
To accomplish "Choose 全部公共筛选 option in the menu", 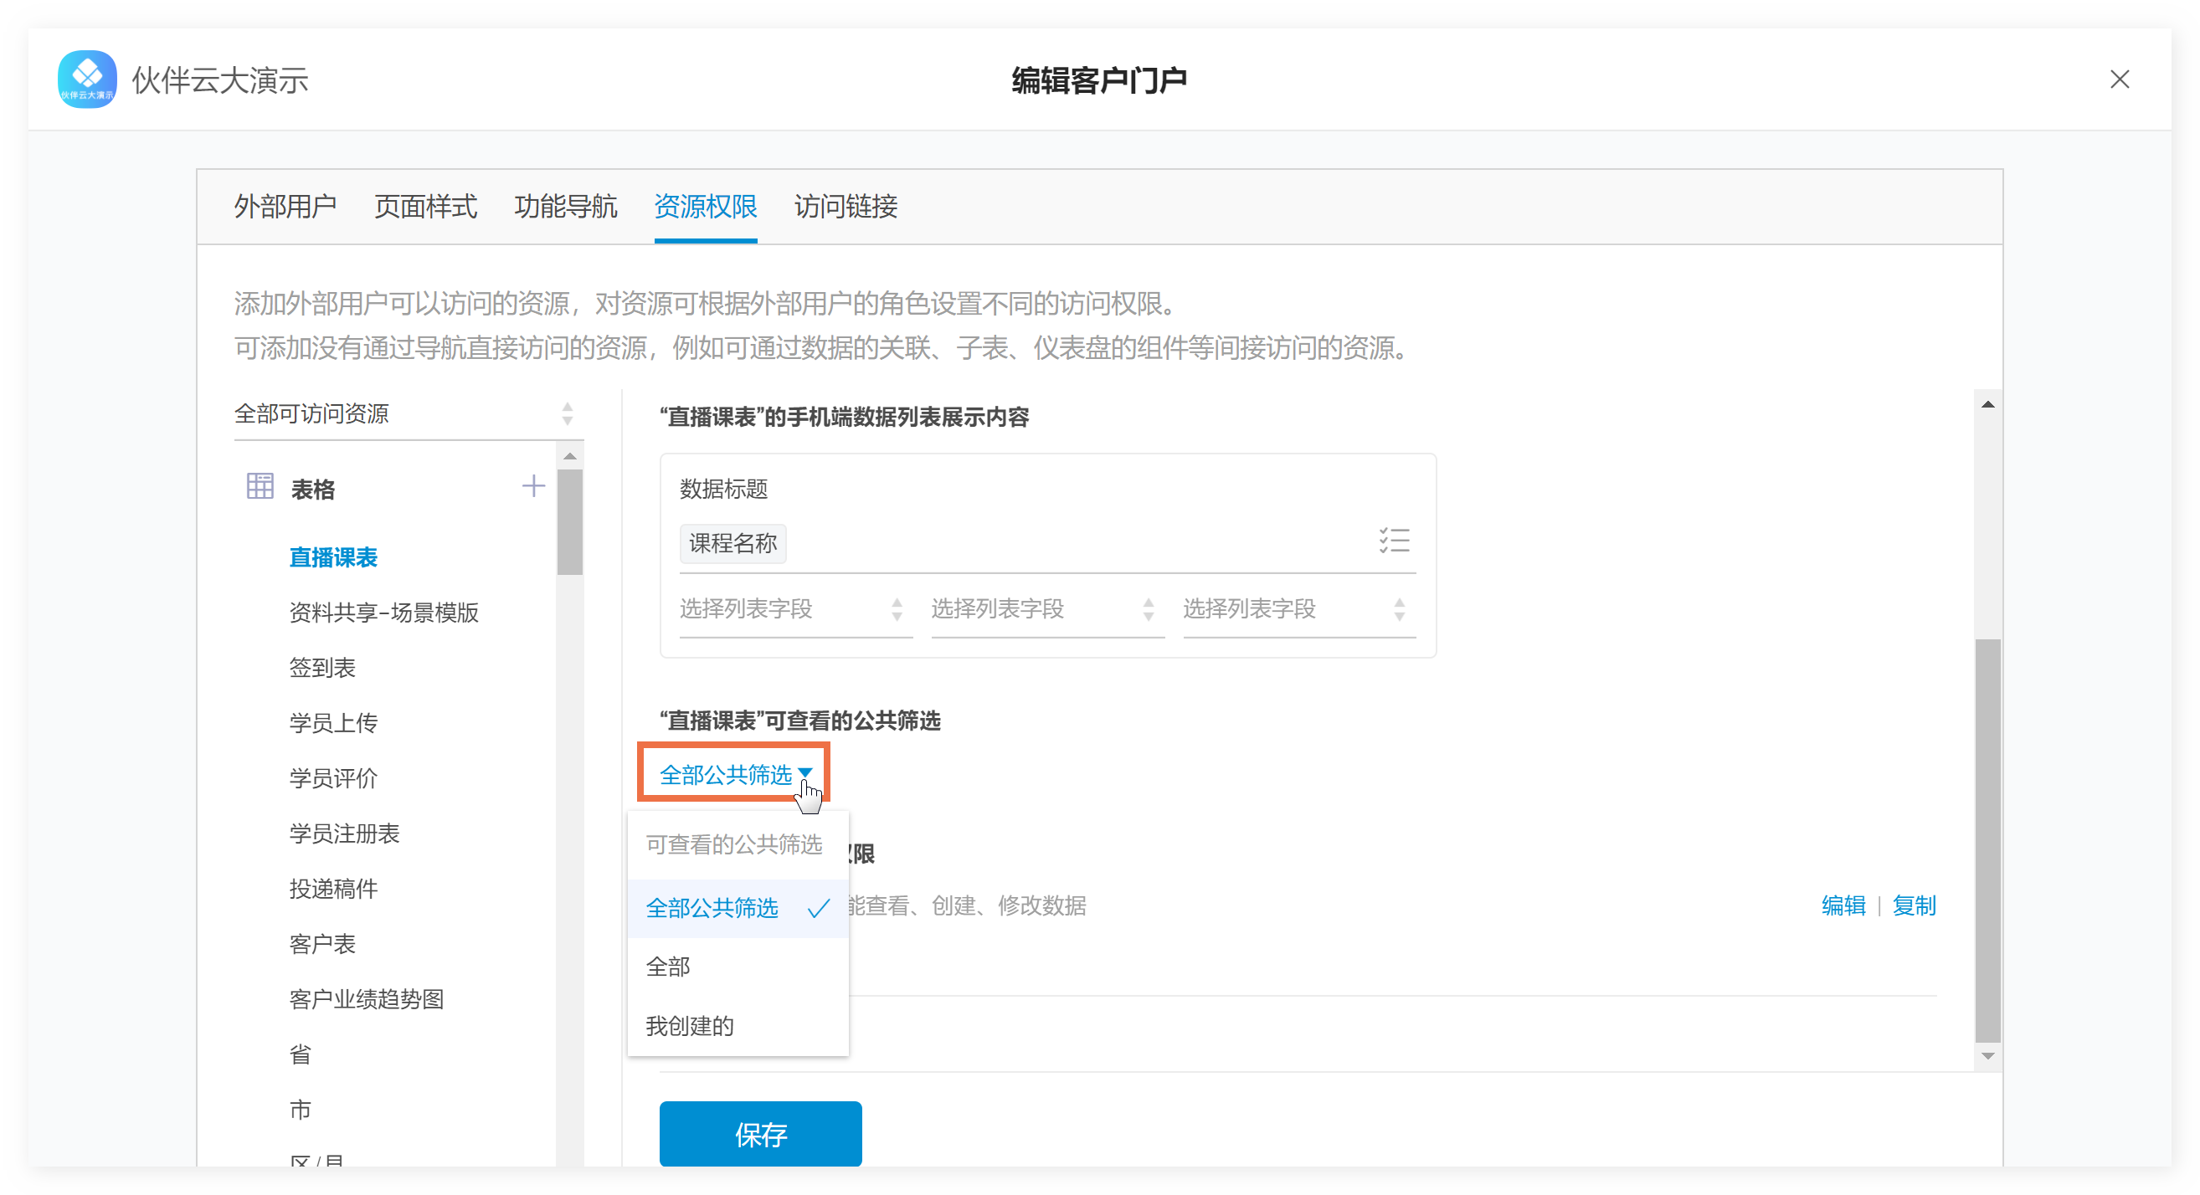I will (738, 908).
